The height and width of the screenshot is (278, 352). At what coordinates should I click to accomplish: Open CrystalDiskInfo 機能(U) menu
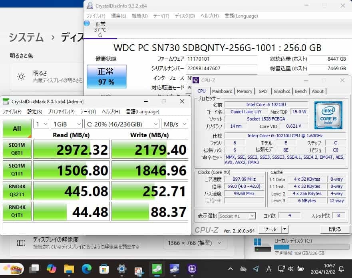pos(139,16)
